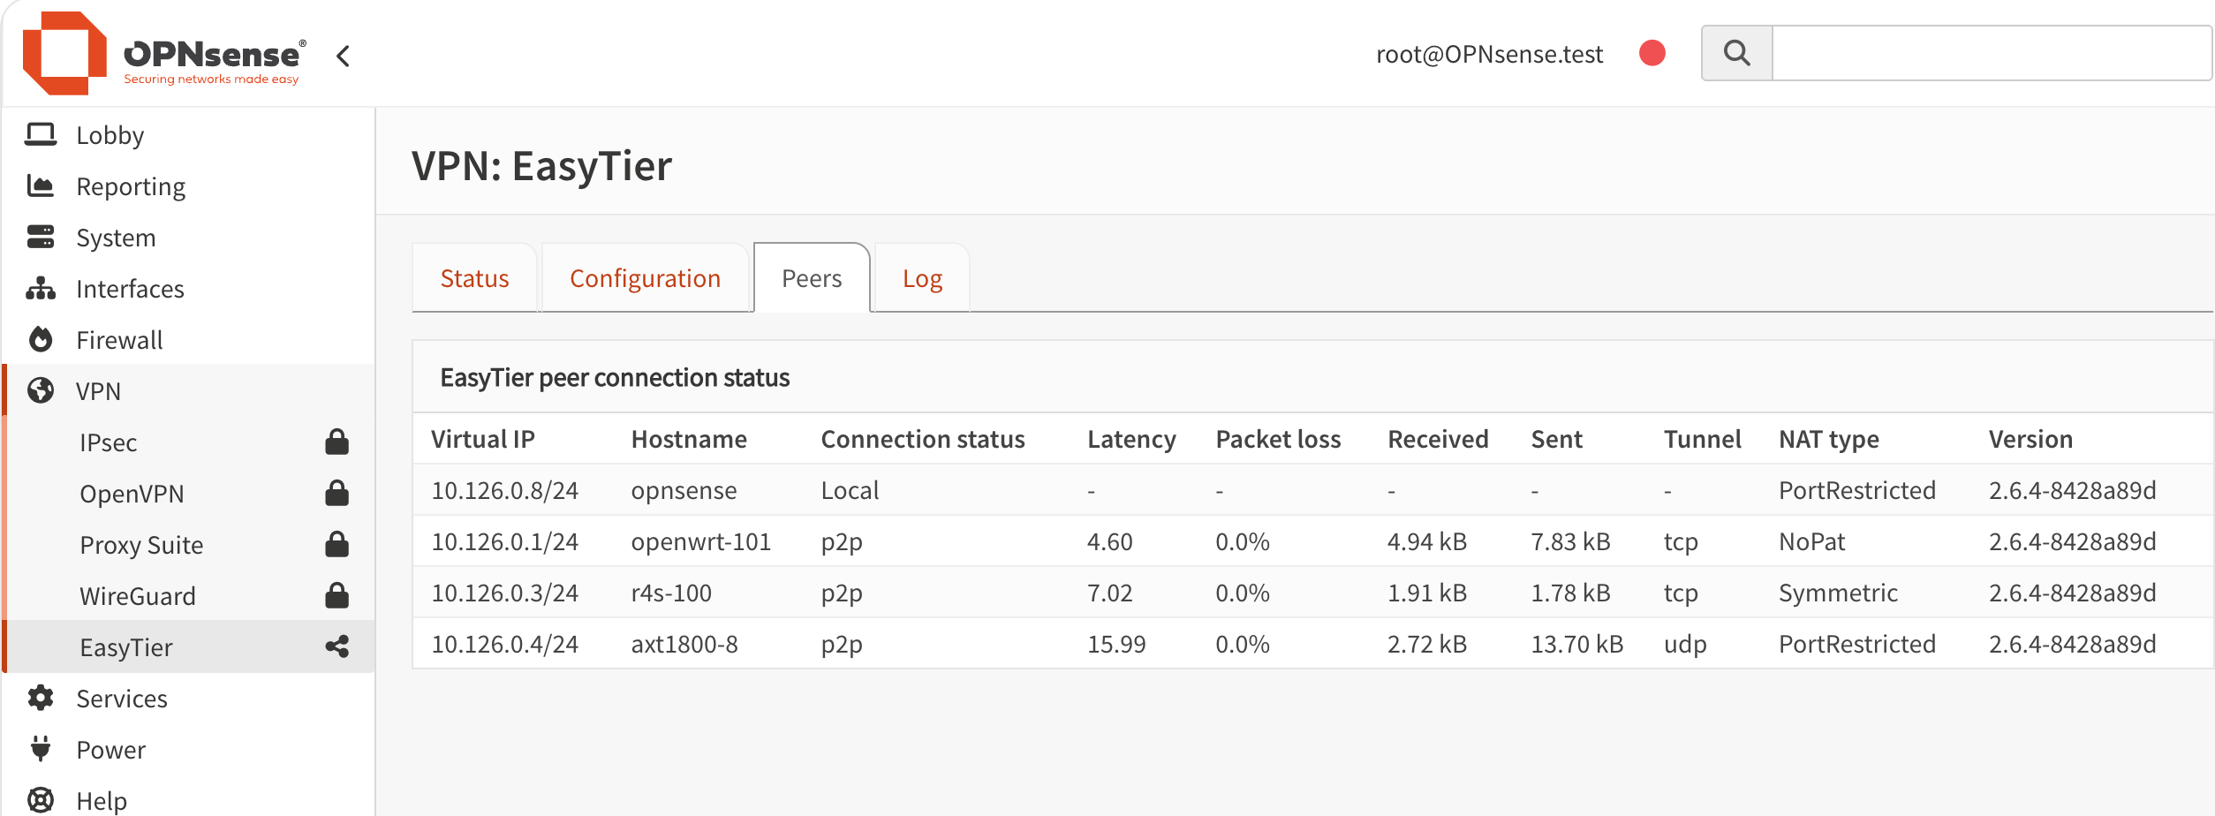Click the Tunnel column header
The image size is (2215, 816).
tap(1702, 439)
